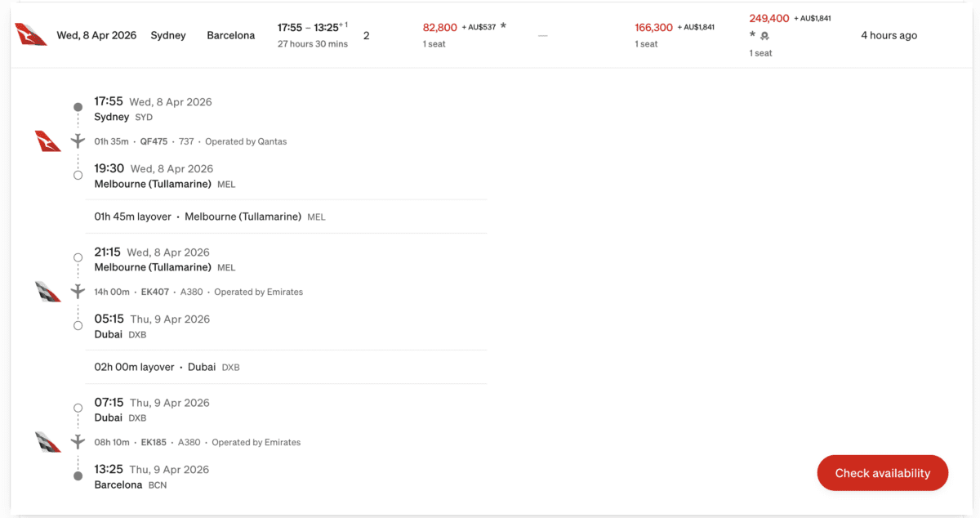Click the EK407 flight number text

tap(154, 292)
